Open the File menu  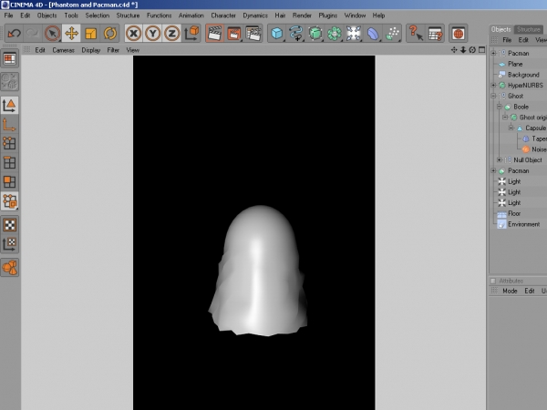click(8, 15)
